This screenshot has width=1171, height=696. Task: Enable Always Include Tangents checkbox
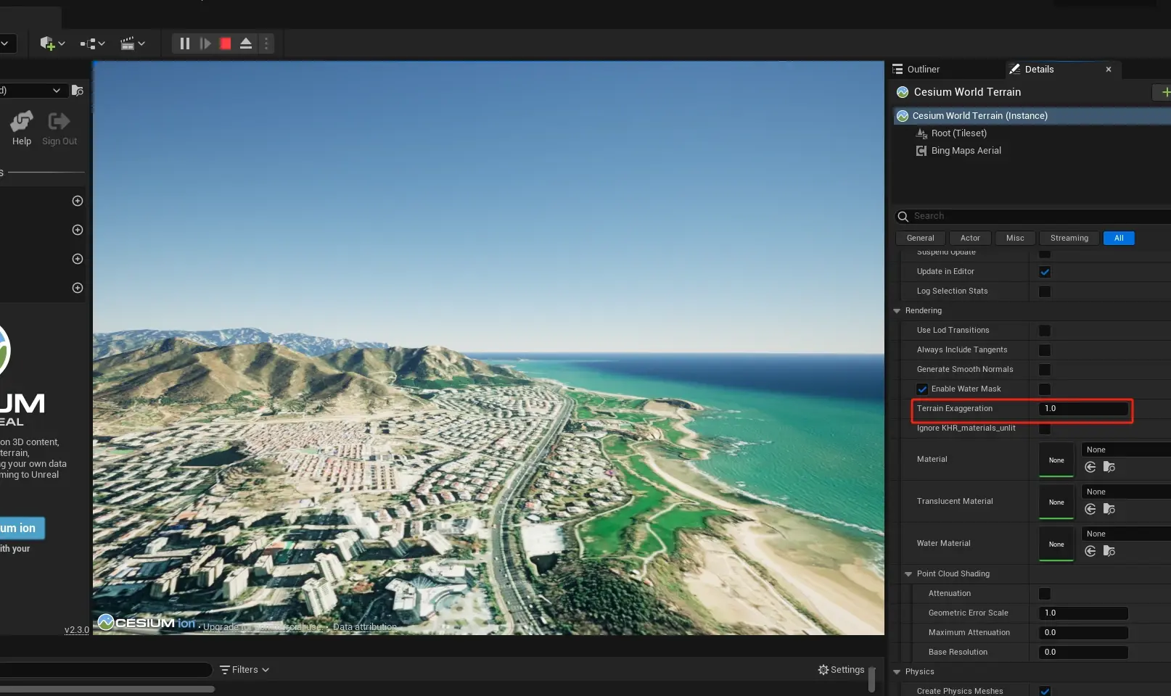tap(1045, 350)
